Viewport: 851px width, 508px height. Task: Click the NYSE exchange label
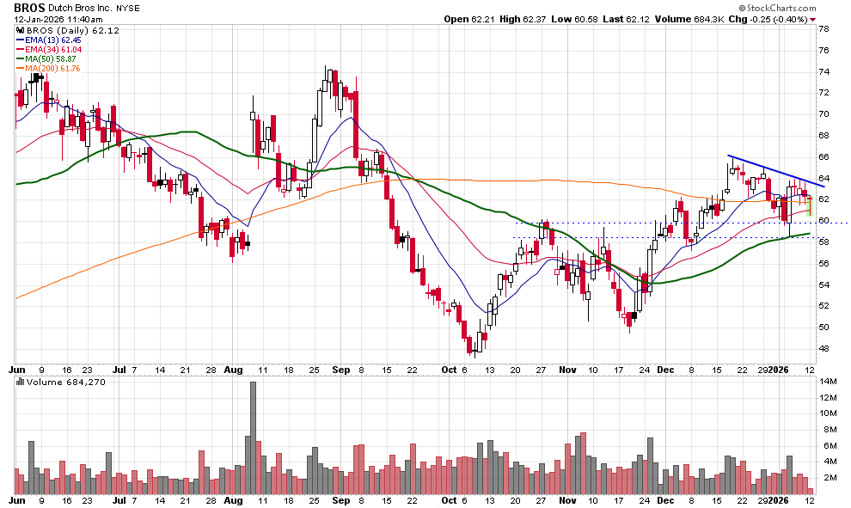127,8
